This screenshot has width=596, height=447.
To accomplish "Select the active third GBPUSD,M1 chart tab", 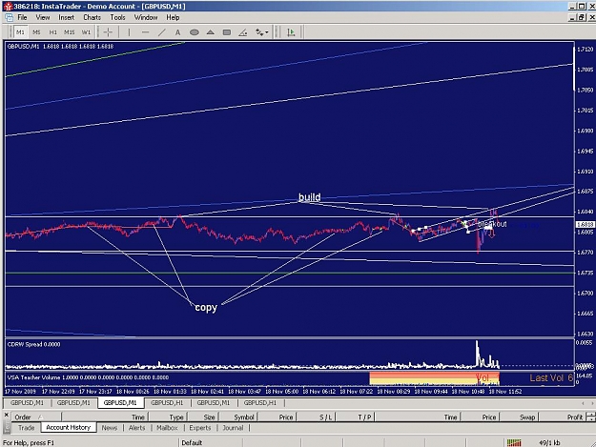I will pos(120,403).
